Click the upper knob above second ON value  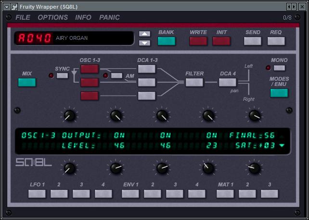162,116
